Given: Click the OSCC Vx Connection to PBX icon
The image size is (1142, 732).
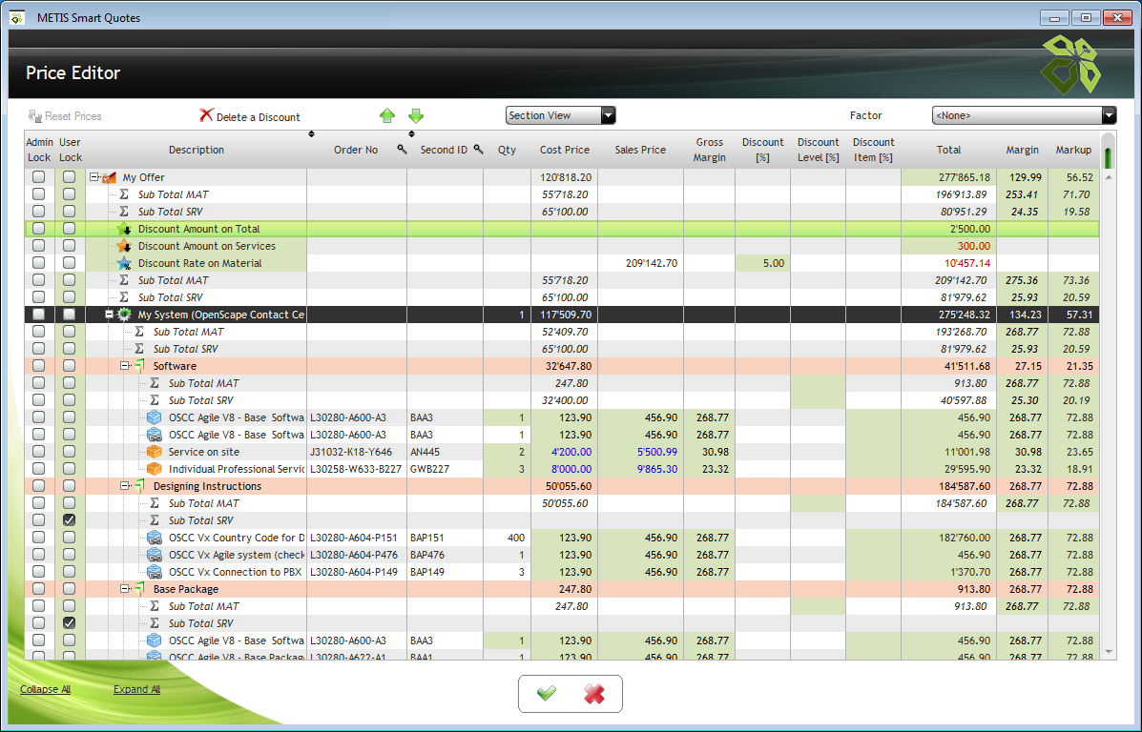Looking at the screenshot, I should click(x=155, y=572).
